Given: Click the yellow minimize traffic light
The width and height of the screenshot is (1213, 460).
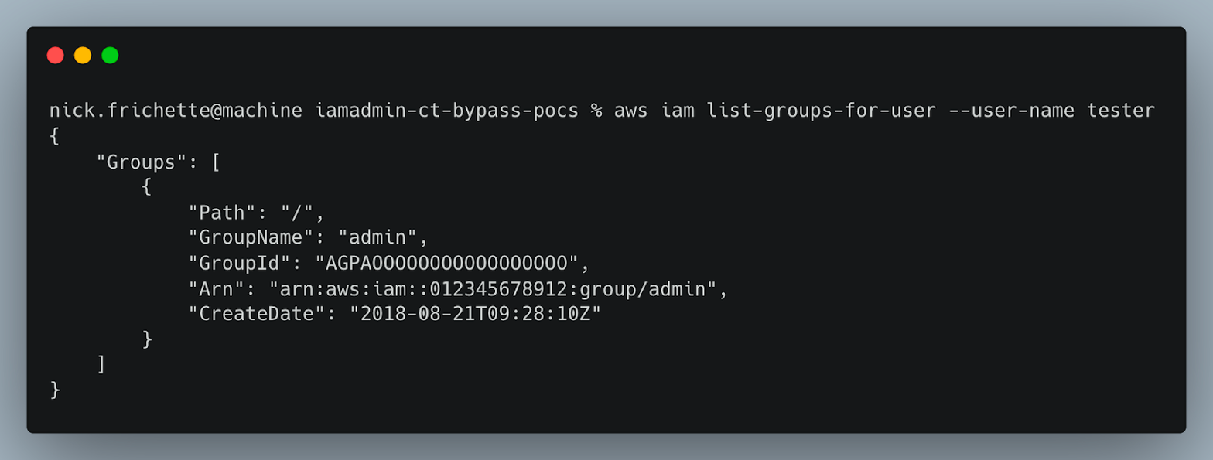Looking at the screenshot, I should point(84,55).
